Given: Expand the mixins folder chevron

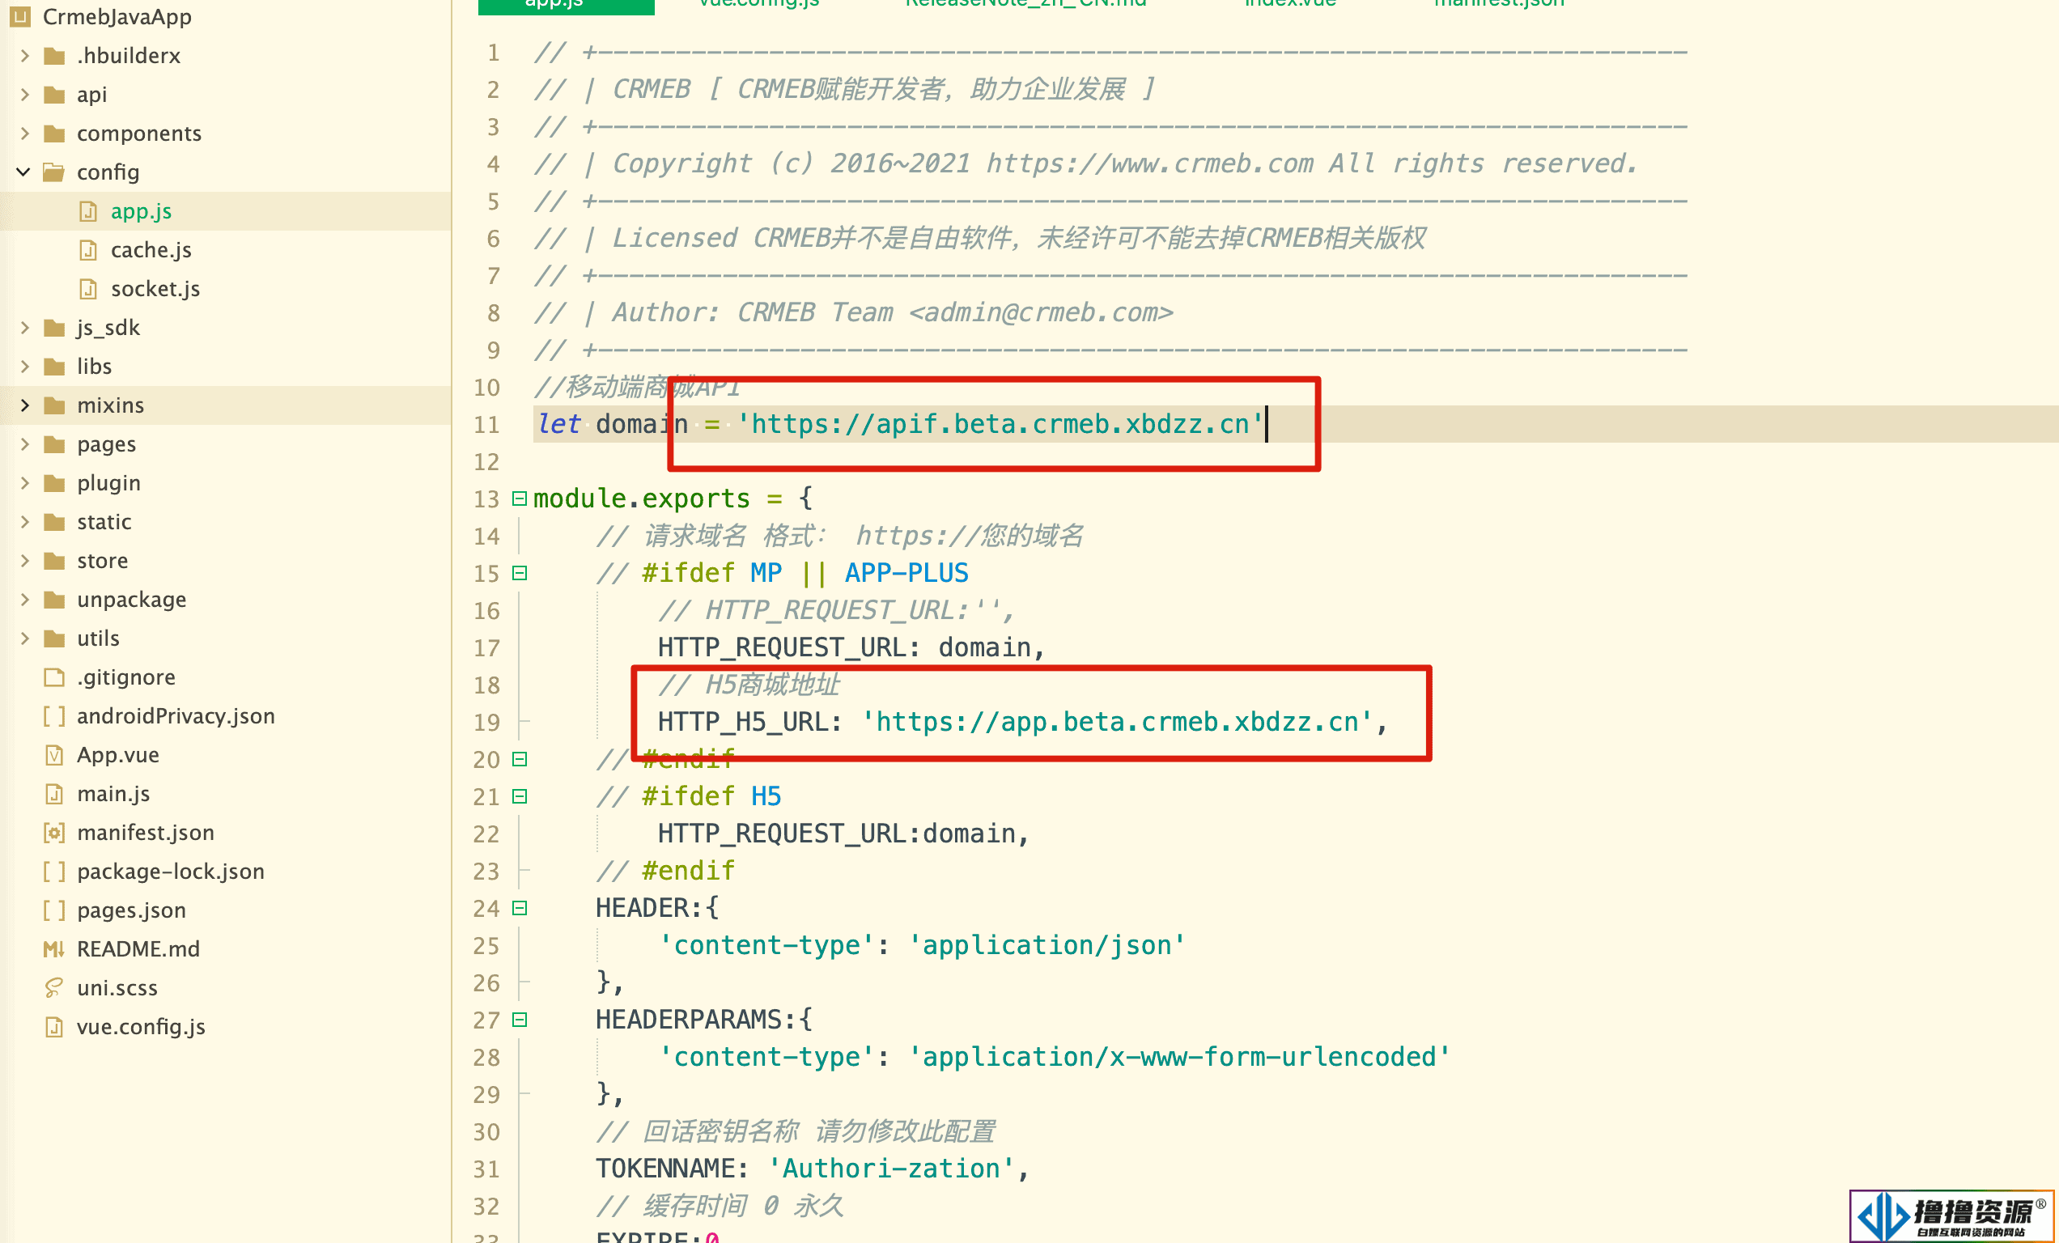Looking at the screenshot, I should [x=24, y=405].
